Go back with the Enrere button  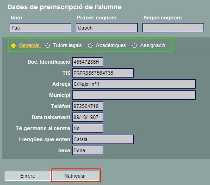28,176
